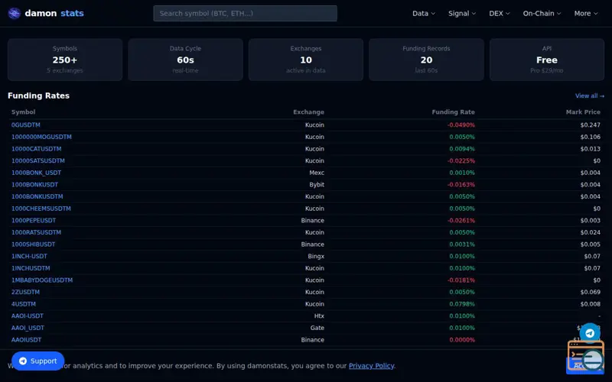Open the 1000RATSUSDTM symbol link
612x382 pixels.
pos(36,232)
